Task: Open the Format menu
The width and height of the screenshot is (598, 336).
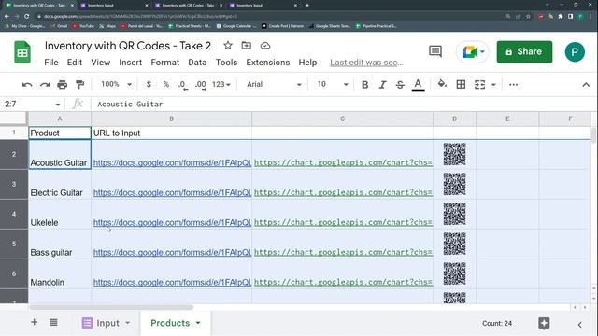Action: point(164,63)
